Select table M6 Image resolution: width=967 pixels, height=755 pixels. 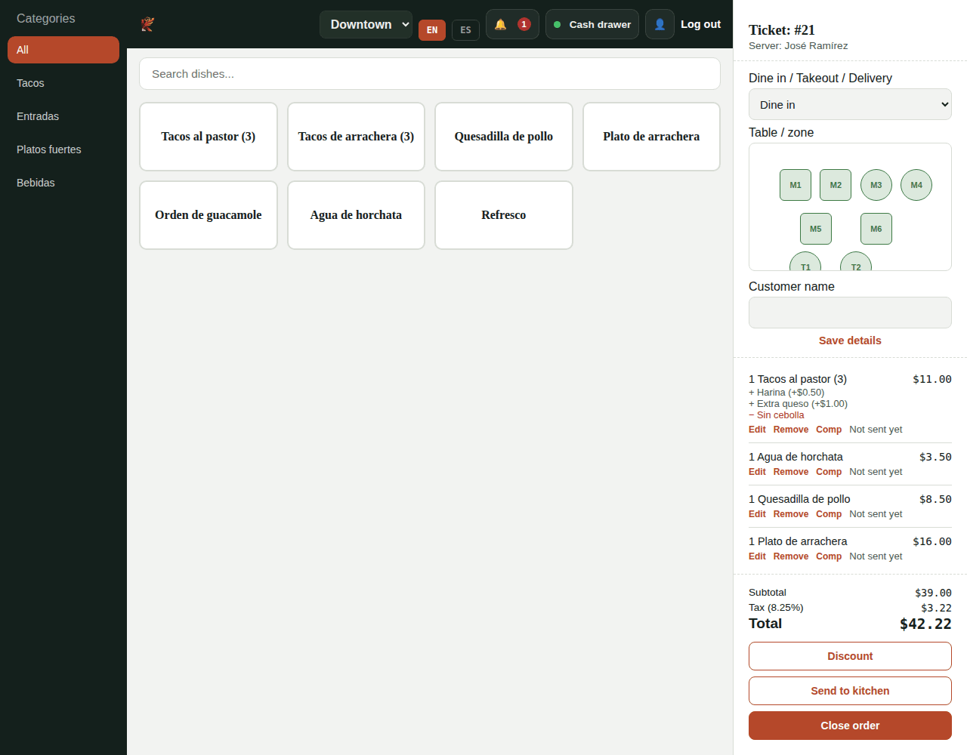coord(876,229)
